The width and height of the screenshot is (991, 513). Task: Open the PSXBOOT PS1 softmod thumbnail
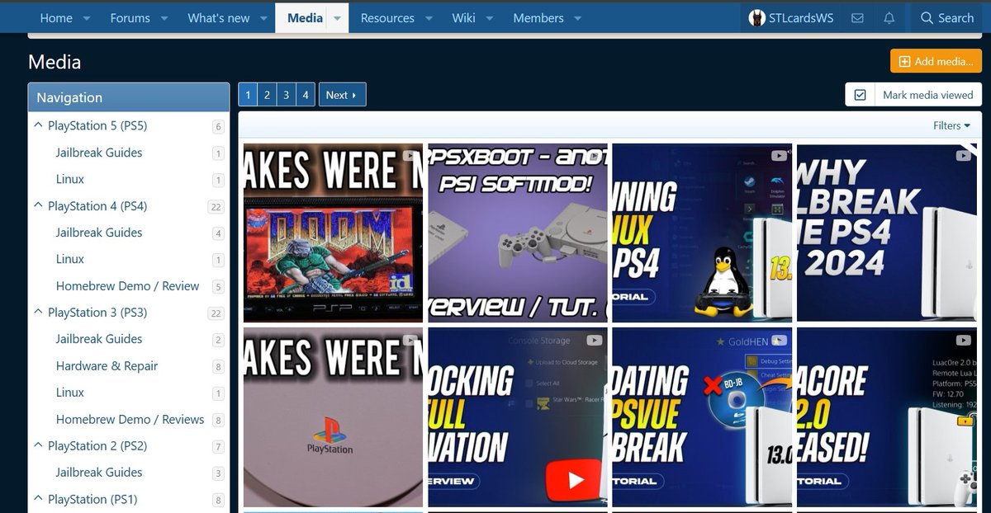518,233
